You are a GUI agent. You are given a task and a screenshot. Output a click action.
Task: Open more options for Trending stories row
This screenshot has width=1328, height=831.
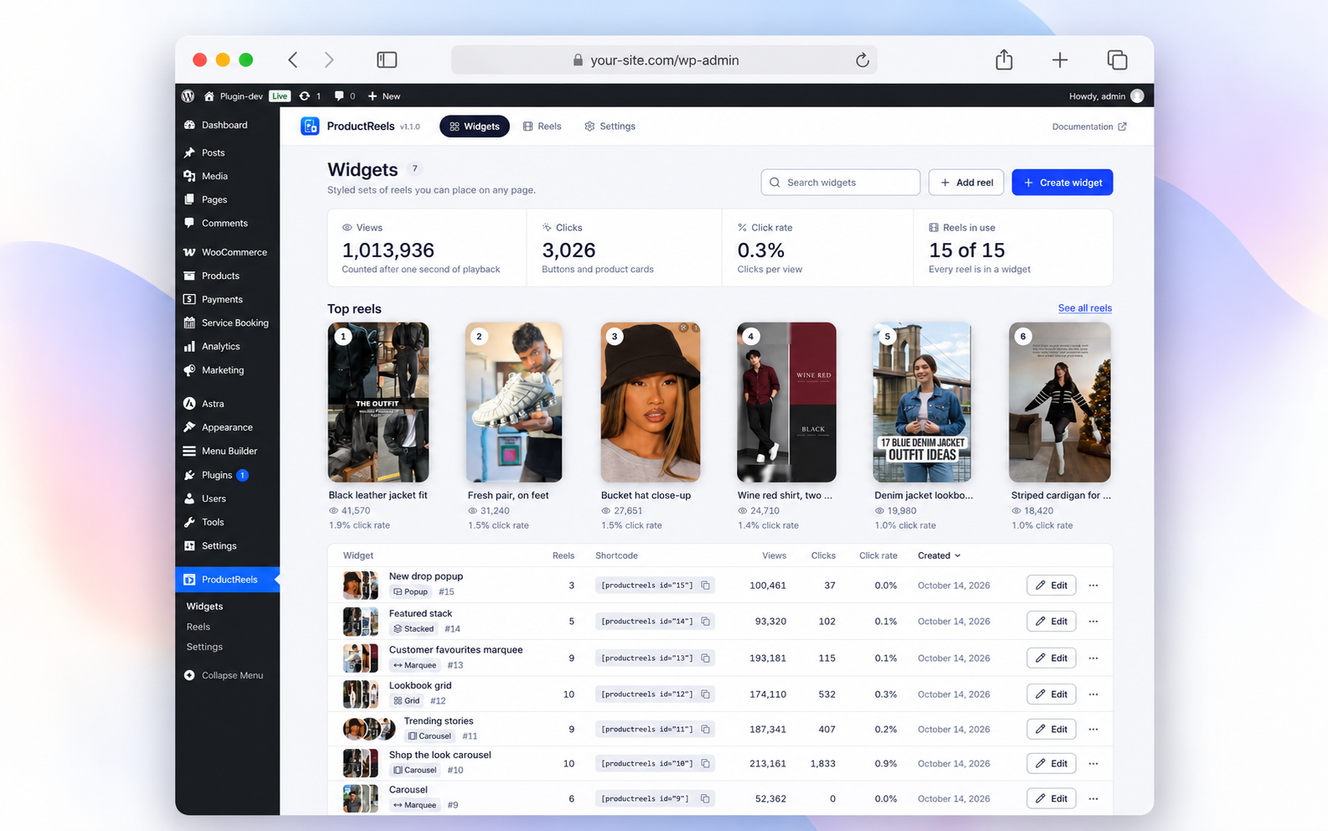pos(1094,730)
